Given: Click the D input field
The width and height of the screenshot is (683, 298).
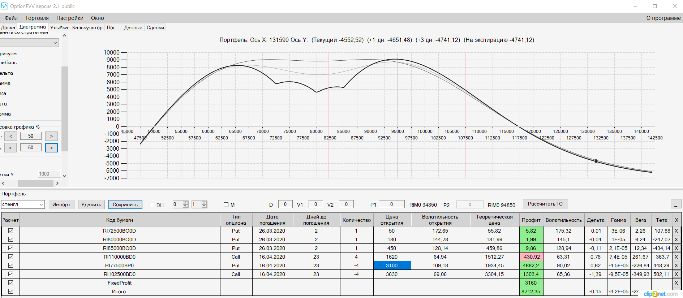Looking at the screenshot, I should pyautogui.click(x=285, y=204).
